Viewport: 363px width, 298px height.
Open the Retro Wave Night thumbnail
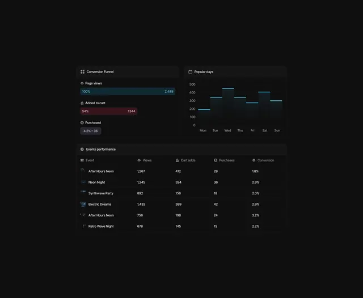(83, 226)
